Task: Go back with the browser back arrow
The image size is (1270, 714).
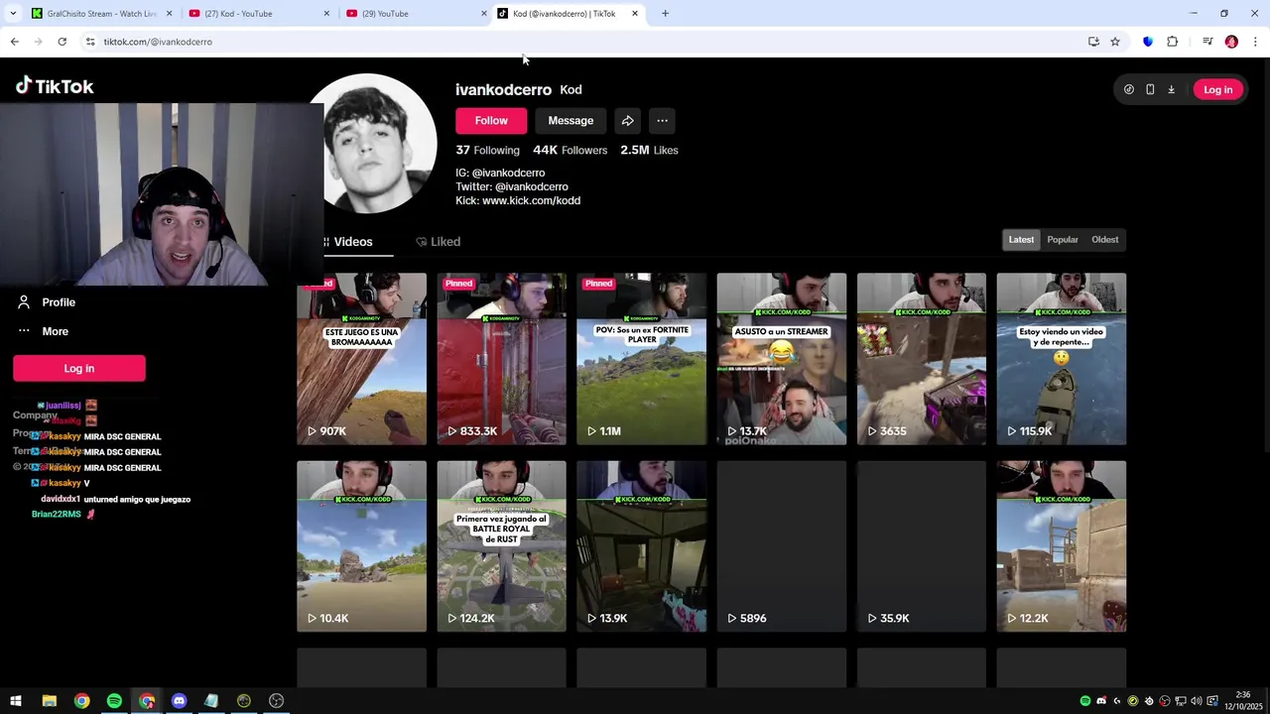Action: pos(14,42)
